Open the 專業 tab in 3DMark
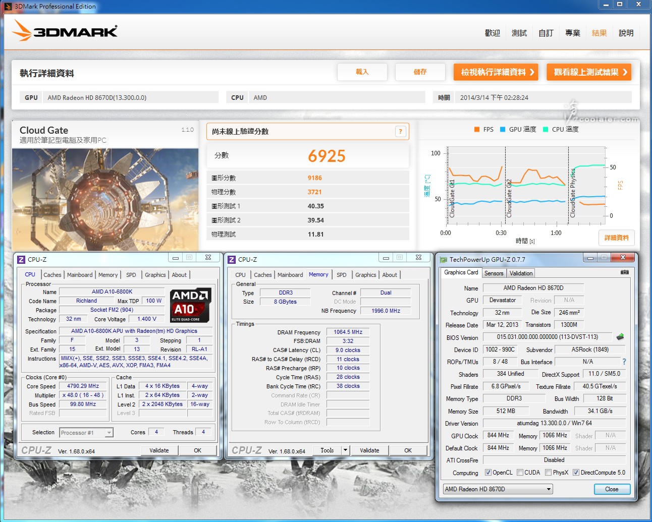This screenshot has height=522, width=652. pyautogui.click(x=573, y=33)
